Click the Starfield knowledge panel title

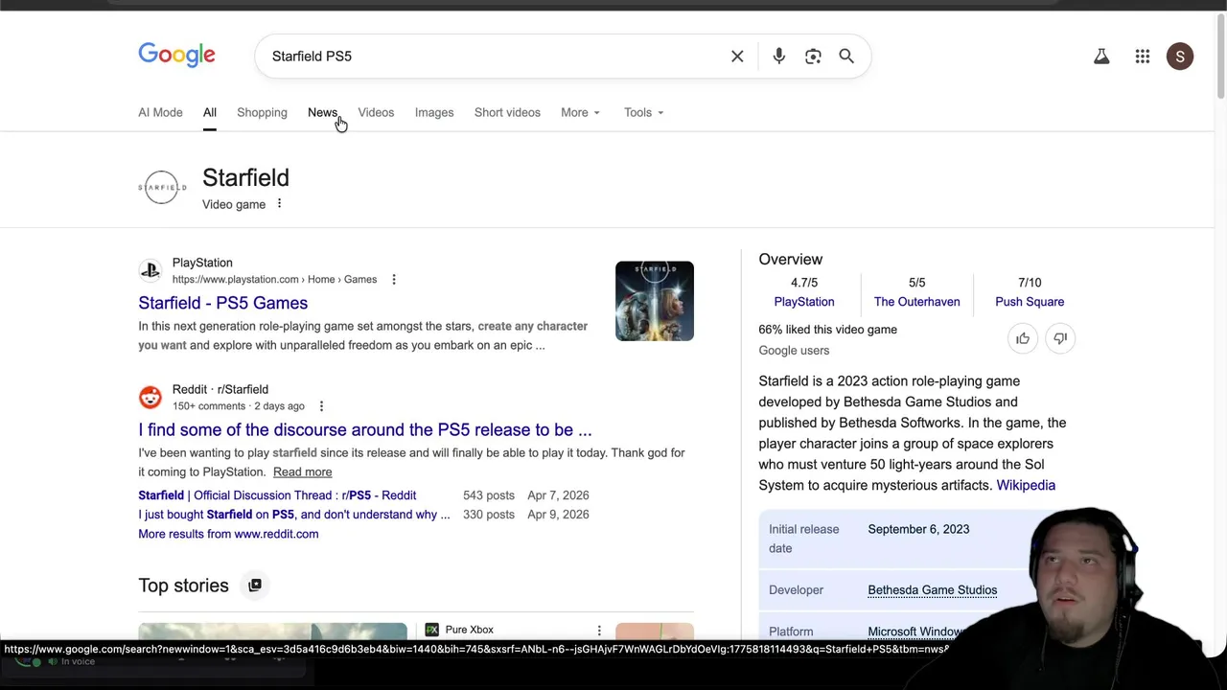pyautogui.click(x=245, y=178)
